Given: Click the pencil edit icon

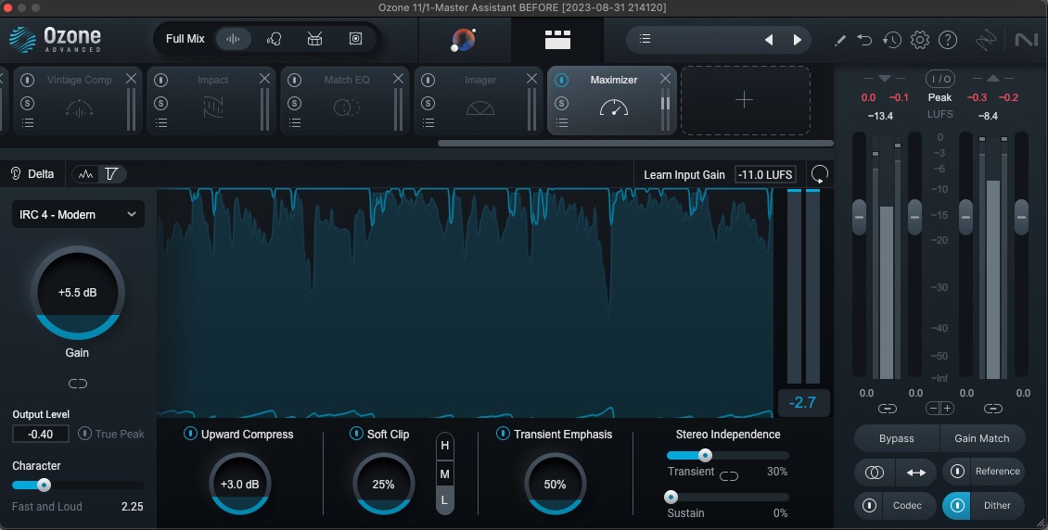Looking at the screenshot, I should [840, 40].
